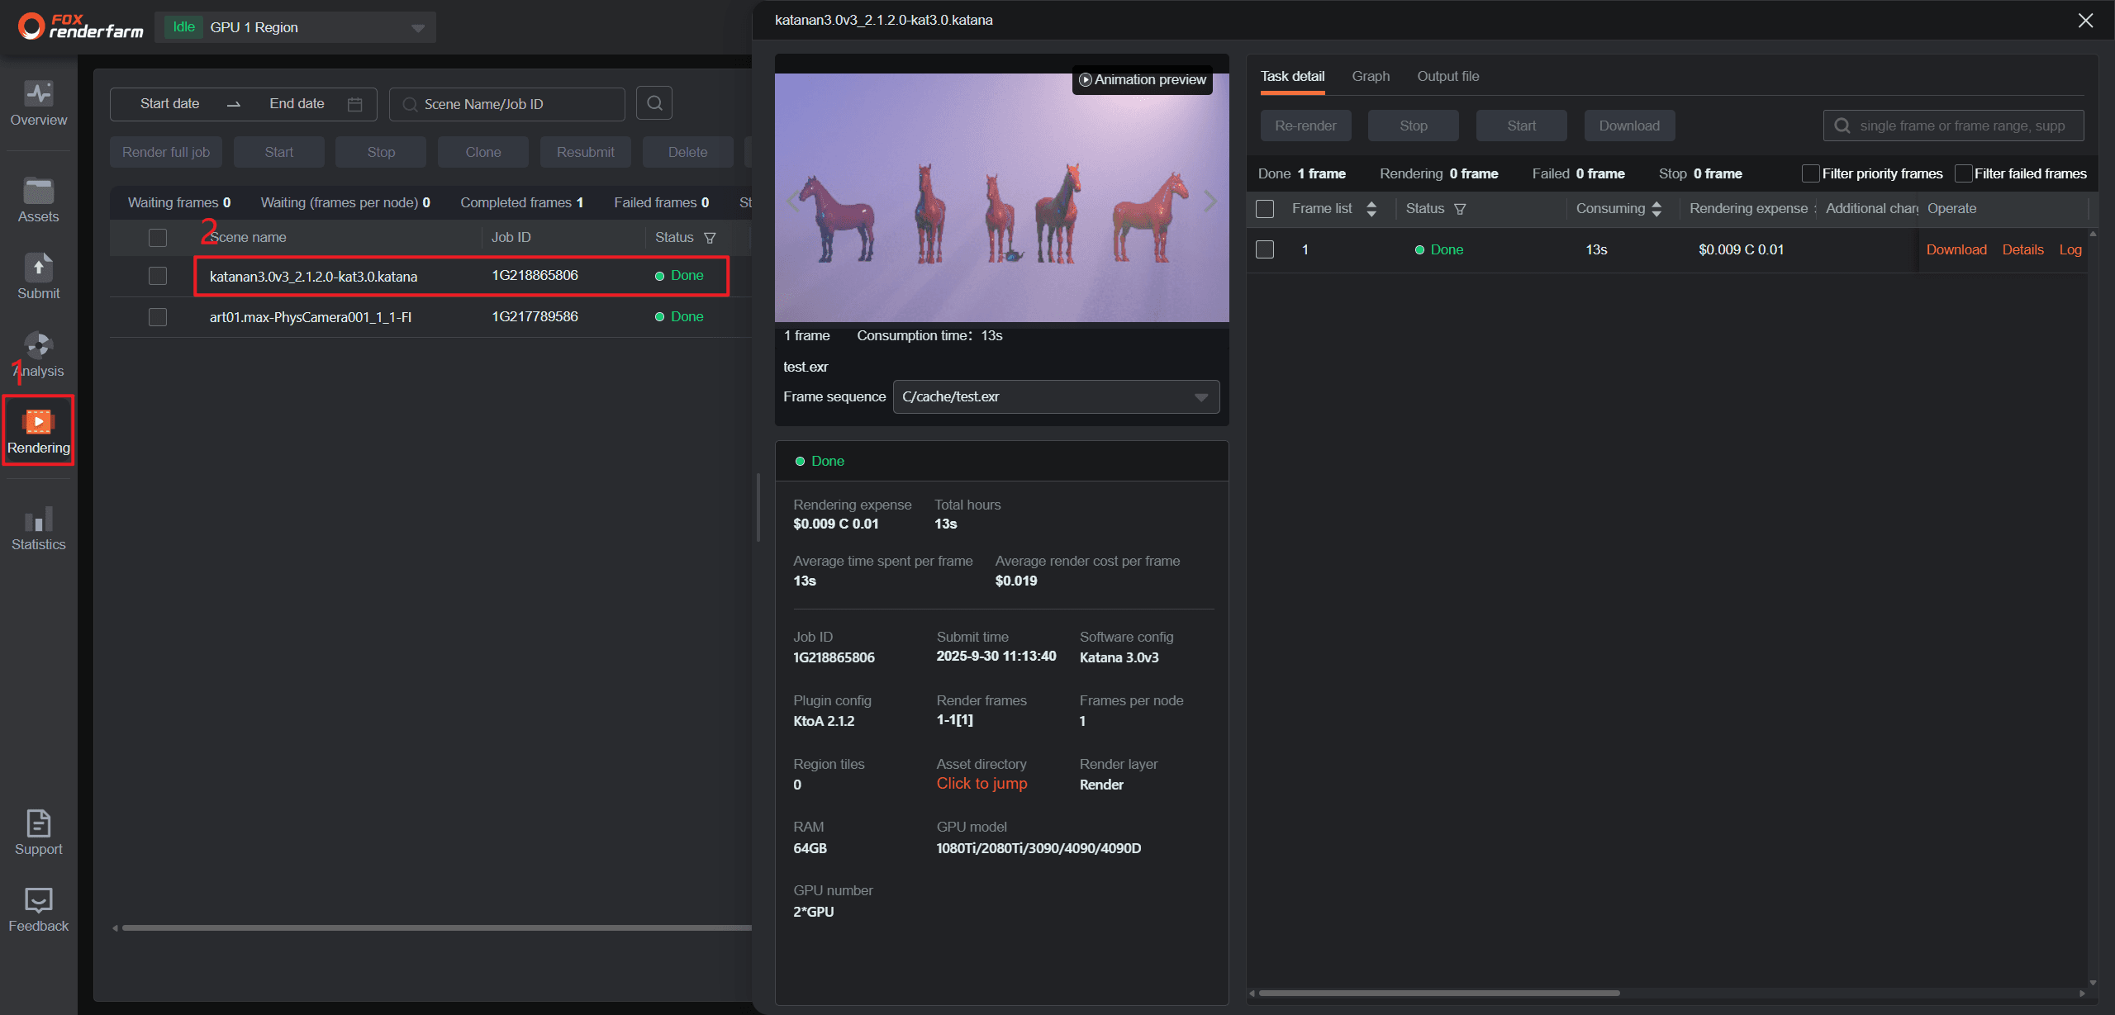This screenshot has height=1015, width=2115.
Task: Click the horizontal scrollbar under the job list
Action: point(430,928)
